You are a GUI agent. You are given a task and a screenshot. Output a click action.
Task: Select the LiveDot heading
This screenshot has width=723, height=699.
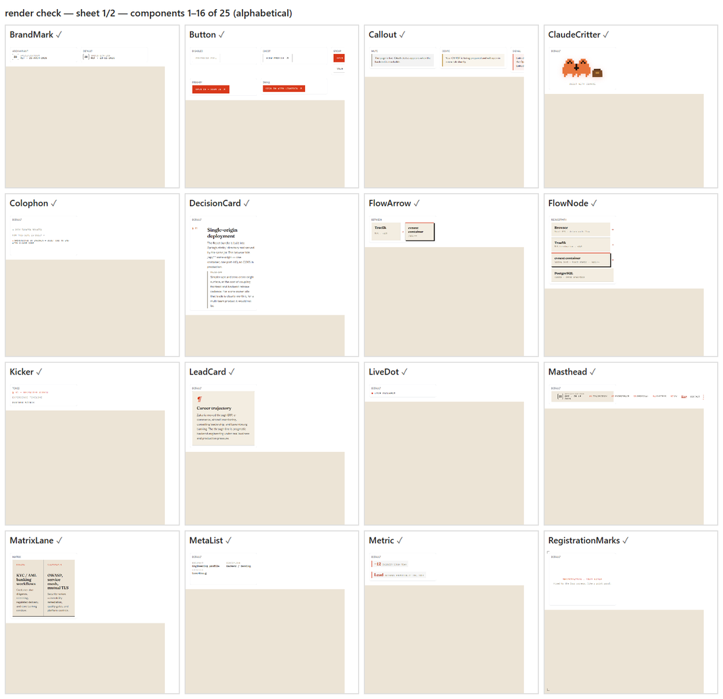[x=384, y=372]
